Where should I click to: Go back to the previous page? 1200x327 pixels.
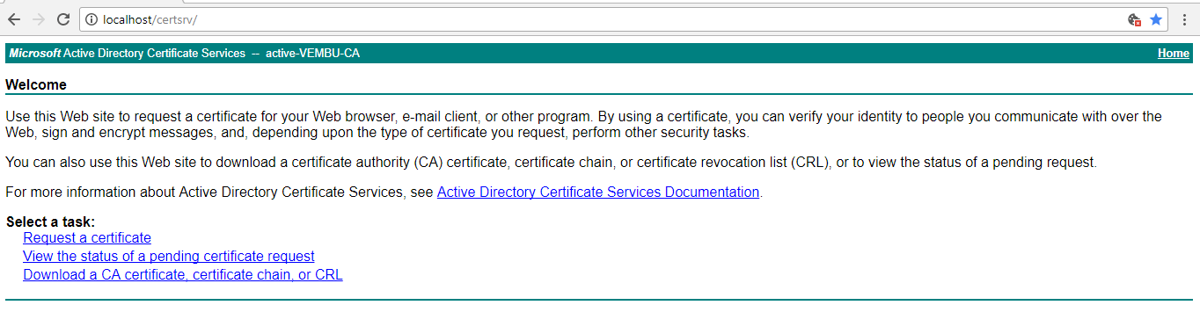[x=14, y=19]
